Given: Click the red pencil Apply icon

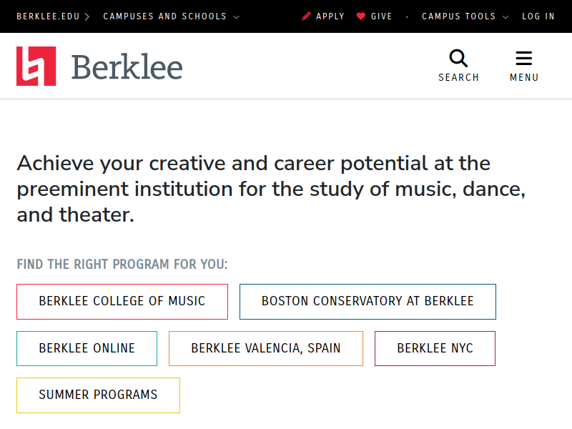Looking at the screenshot, I should [x=306, y=16].
